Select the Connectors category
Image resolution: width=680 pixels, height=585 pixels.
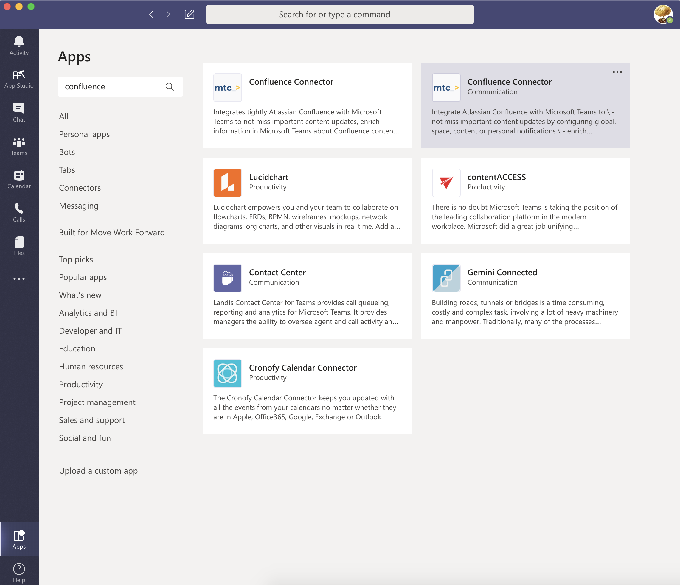[80, 188]
